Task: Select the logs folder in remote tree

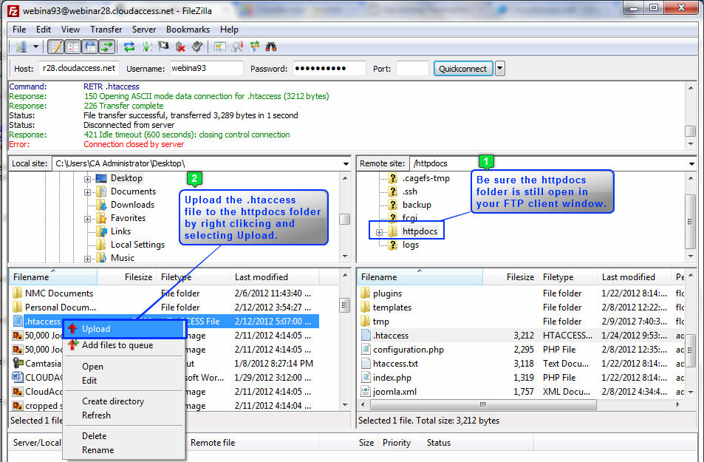Action: coord(411,245)
